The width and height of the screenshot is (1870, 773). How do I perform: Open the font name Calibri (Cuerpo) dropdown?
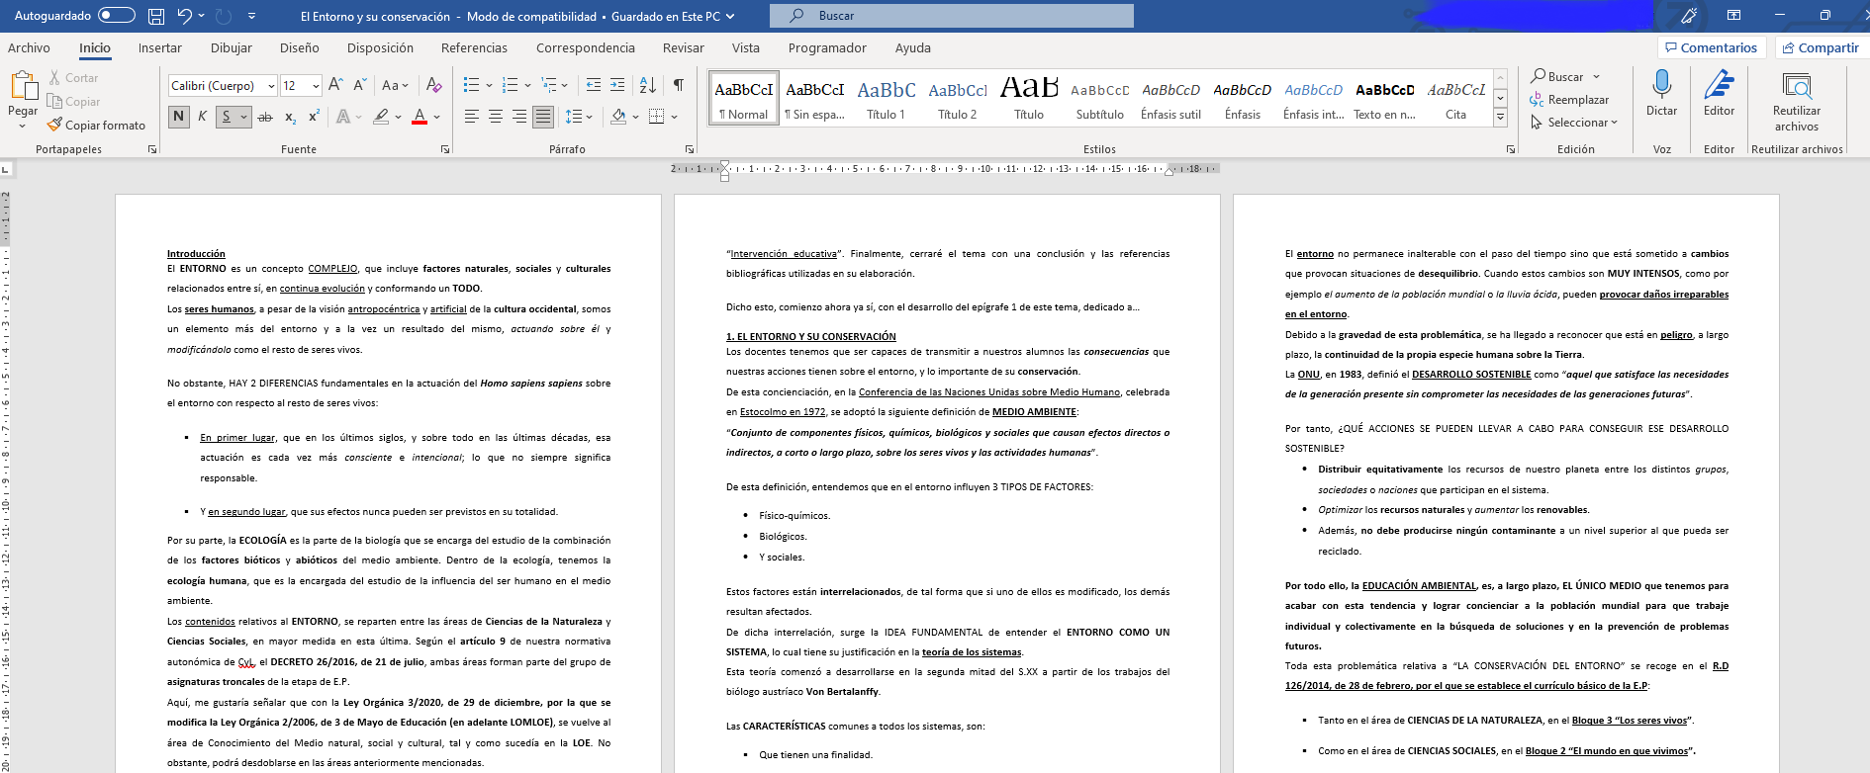[x=272, y=86]
